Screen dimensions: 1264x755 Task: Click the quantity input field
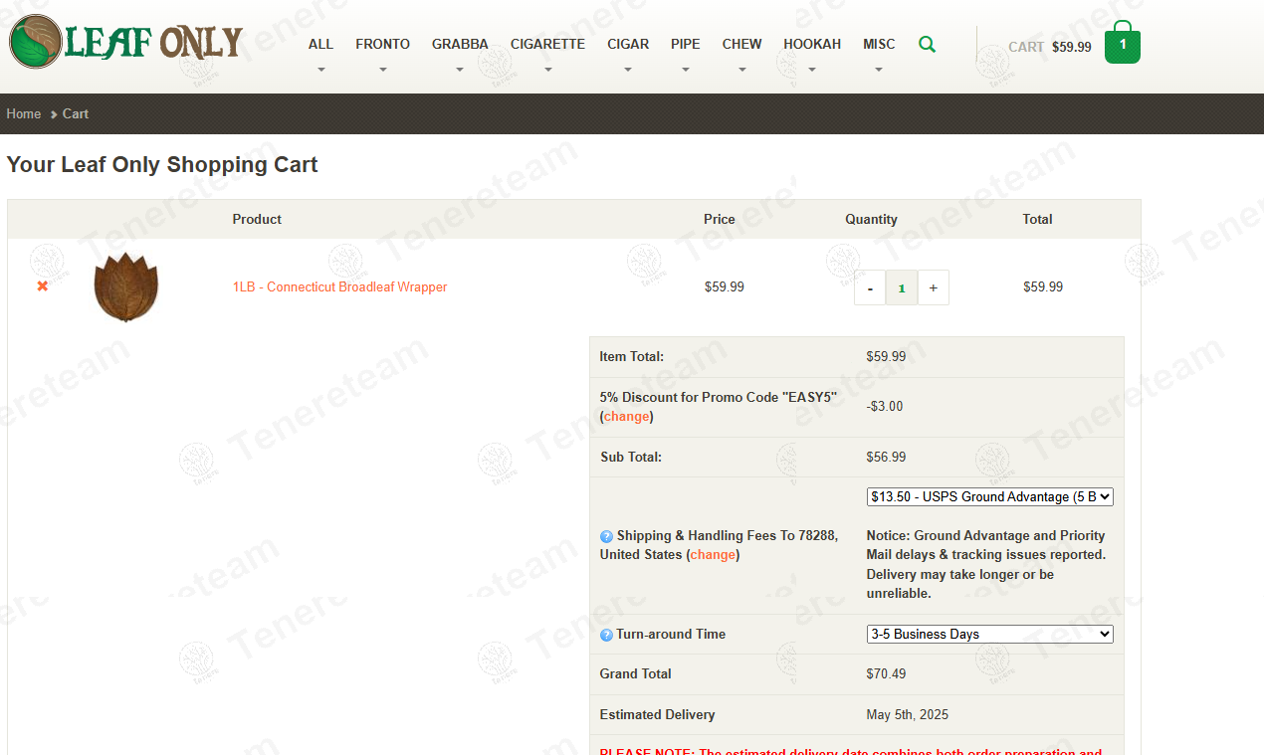coord(901,287)
